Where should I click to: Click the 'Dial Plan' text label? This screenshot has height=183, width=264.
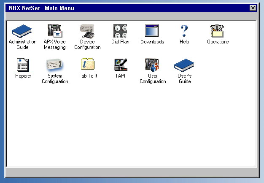click(120, 42)
